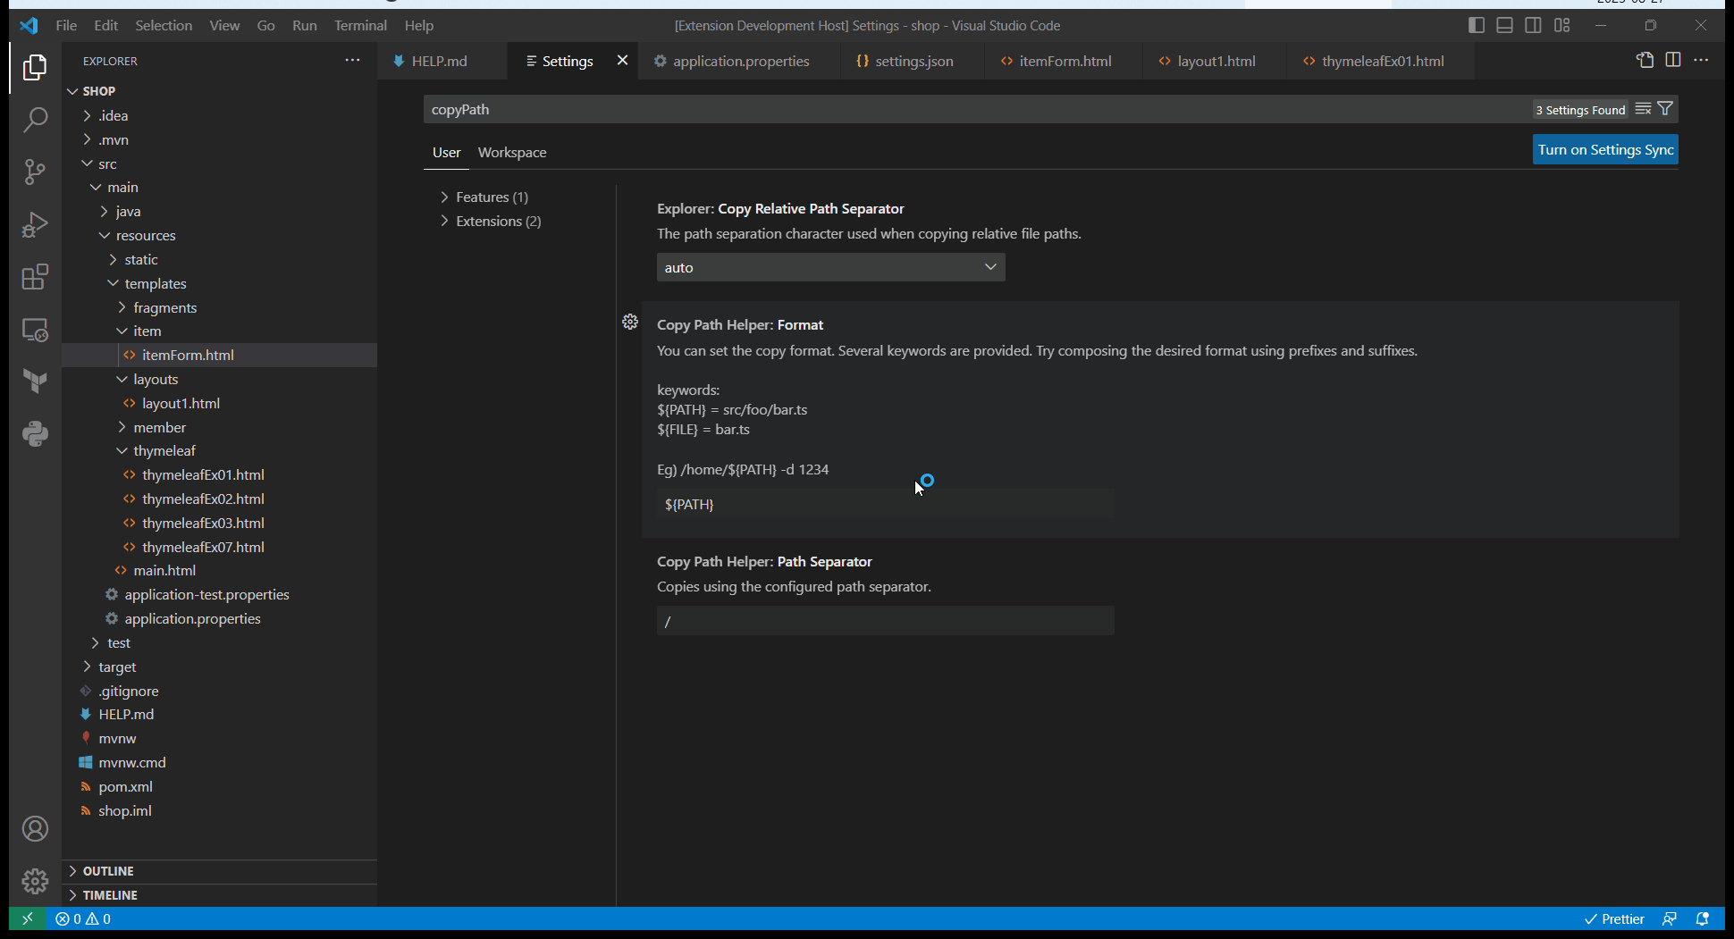
Task: Expand Features (1) settings group
Action: 484,197
